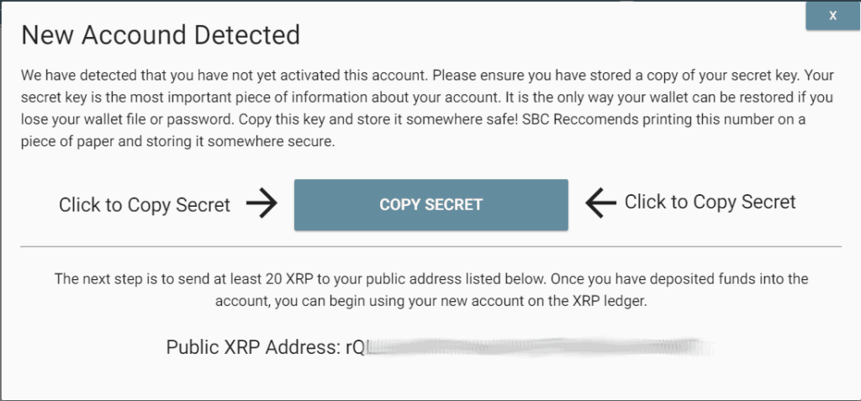The image size is (861, 401).
Task: Click the right-pointing arrow before COPY SECRET
Action: pos(262,204)
